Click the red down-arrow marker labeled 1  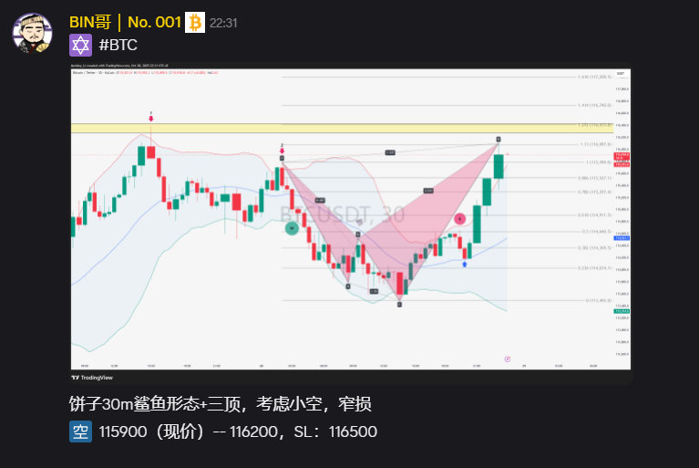pos(150,118)
